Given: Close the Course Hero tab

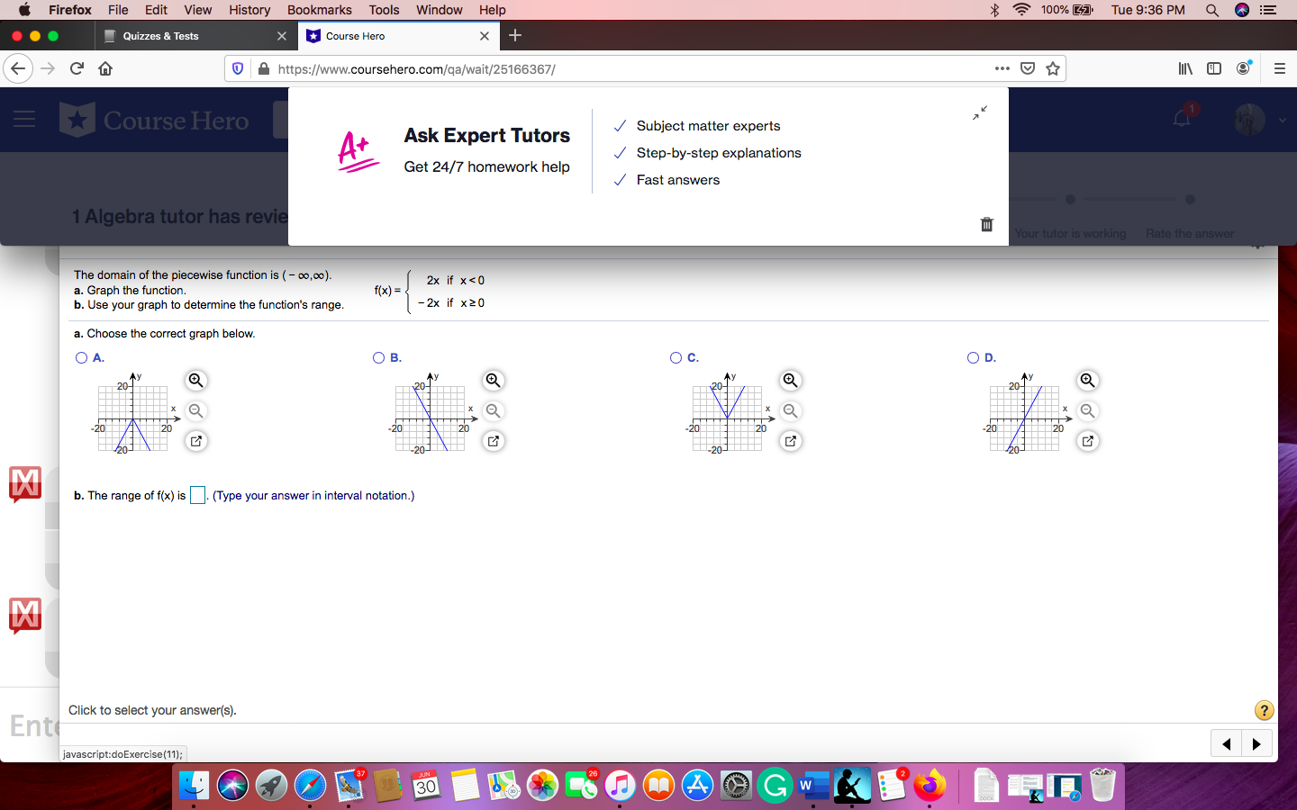Looking at the screenshot, I should tap(485, 36).
